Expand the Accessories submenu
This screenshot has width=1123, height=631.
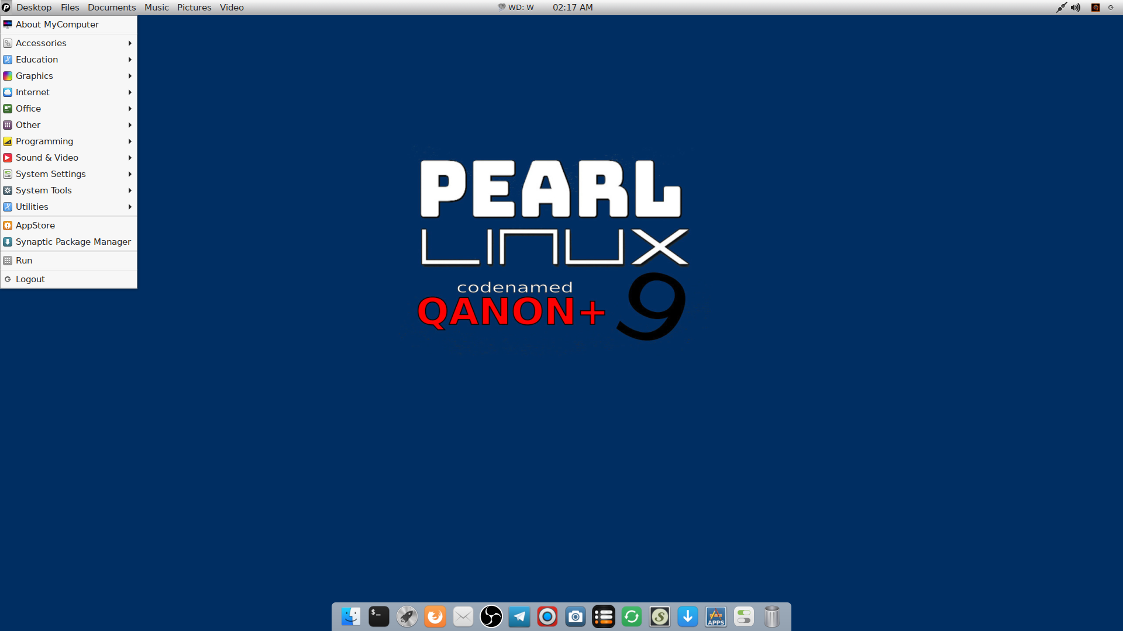[x=68, y=43]
